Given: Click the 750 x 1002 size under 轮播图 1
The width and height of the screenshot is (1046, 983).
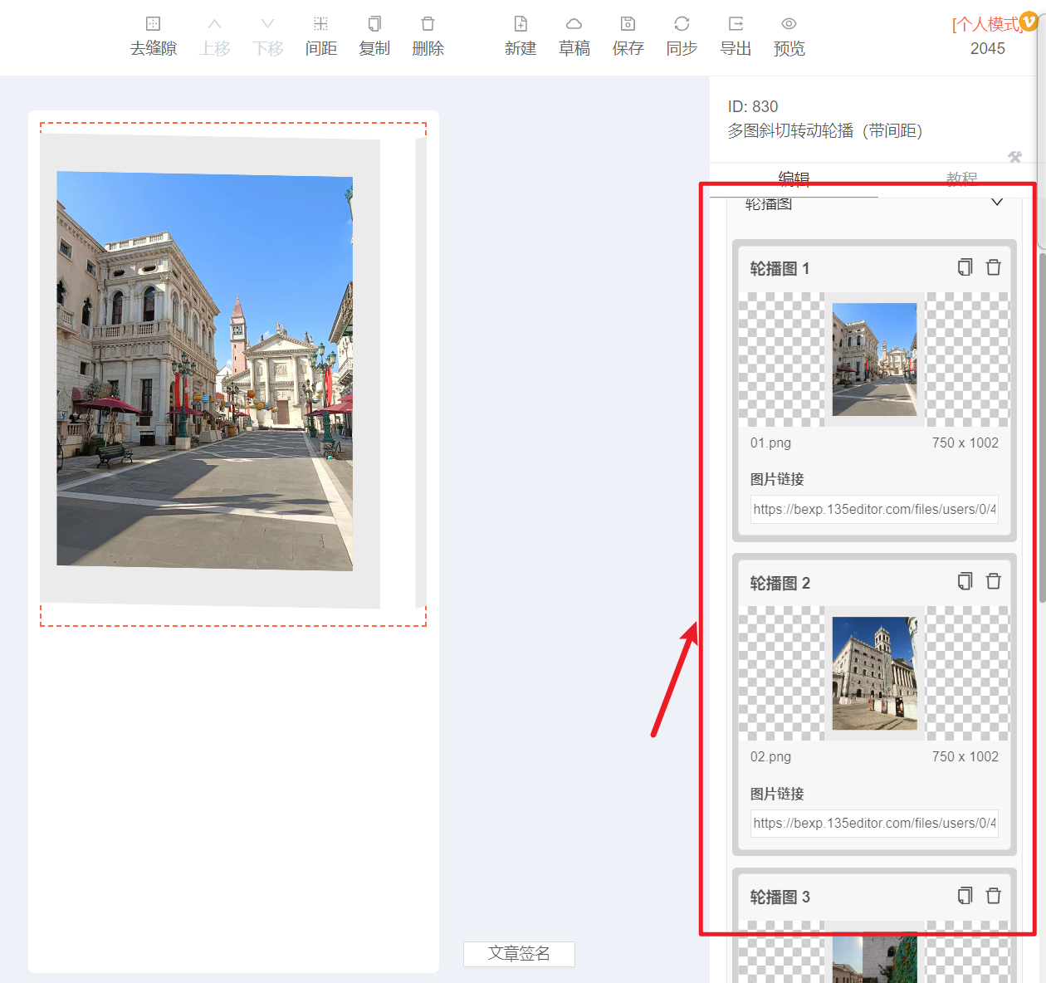Looking at the screenshot, I should click(965, 443).
